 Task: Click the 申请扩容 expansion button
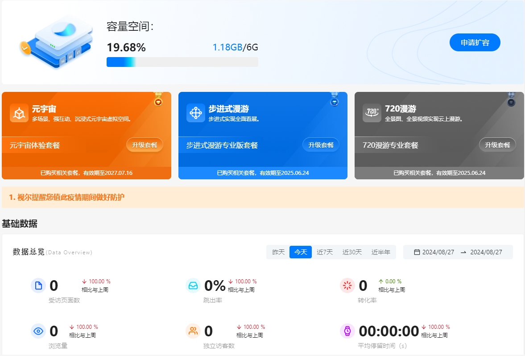475,42
